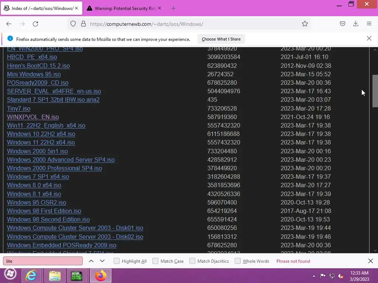The image size is (378, 283).
Task: Click Standard 7 SP1 32bit IBW.iso.aria2 link
Action: [53, 99]
